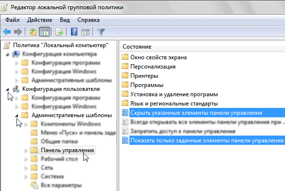Screen dimensions: 285x191
Task: Click folder icon beside Персонализация
Action: click(x=125, y=66)
